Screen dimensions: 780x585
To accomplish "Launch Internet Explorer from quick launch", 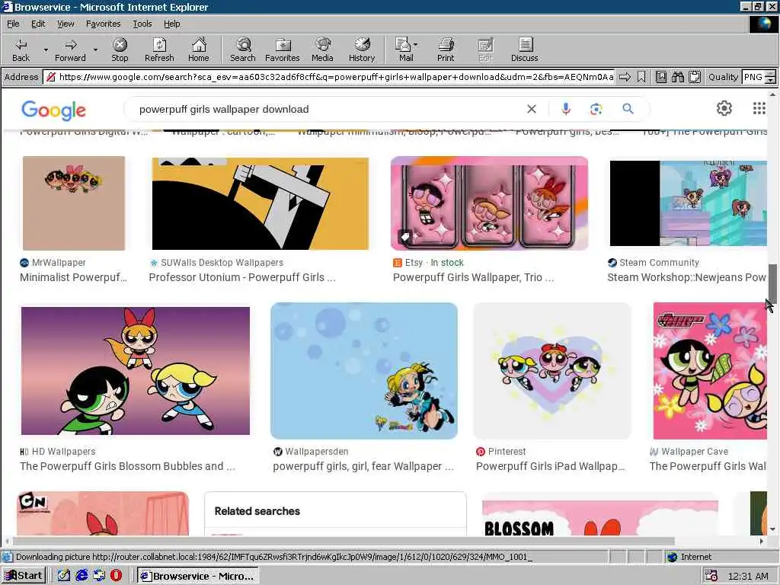I will (x=82, y=576).
